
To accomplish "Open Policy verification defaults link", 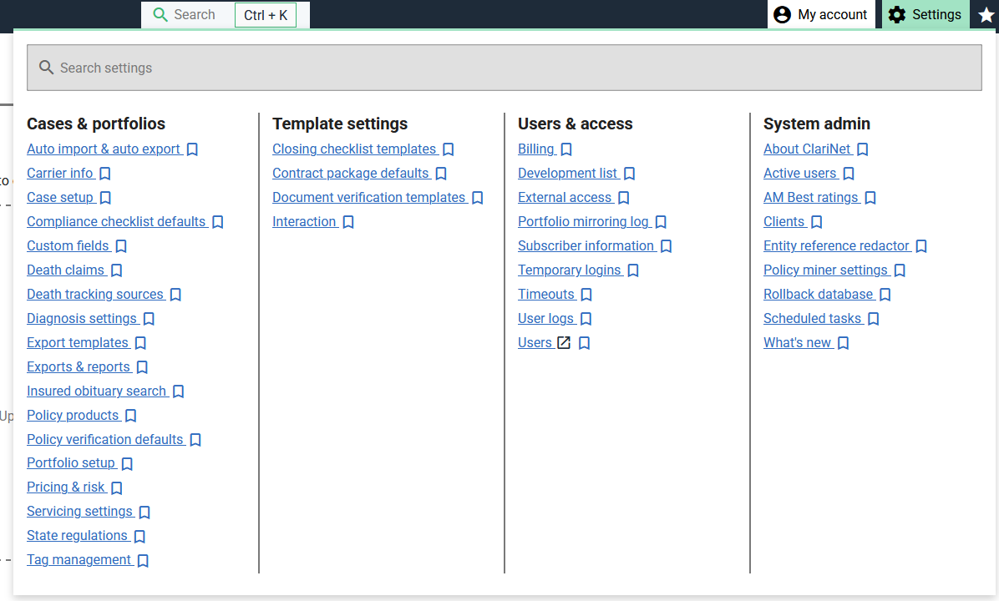I will (x=105, y=439).
